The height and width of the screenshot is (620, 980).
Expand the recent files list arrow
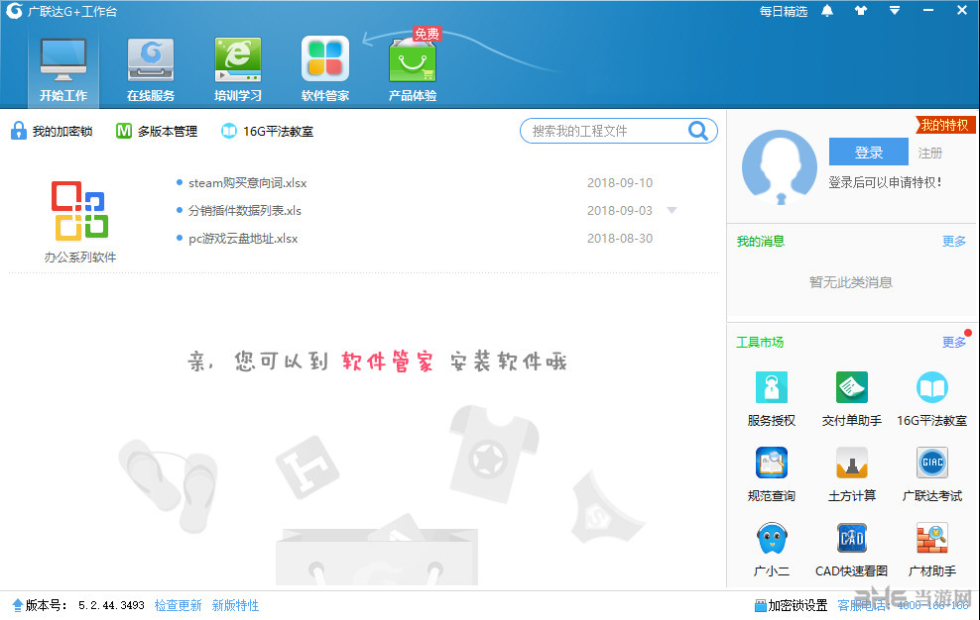(x=672, y=210)
